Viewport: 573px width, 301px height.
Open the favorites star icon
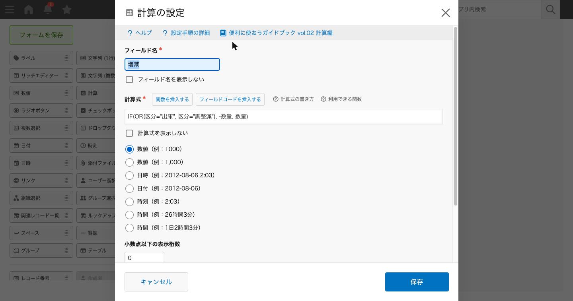pos(67,9)
